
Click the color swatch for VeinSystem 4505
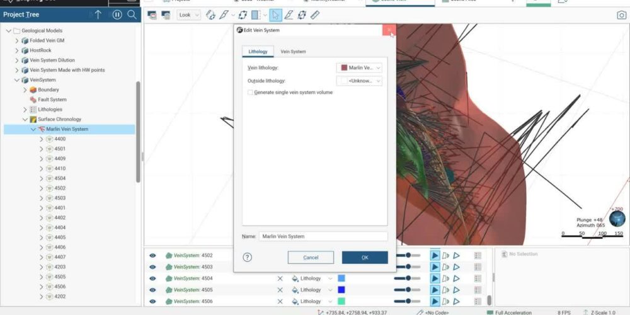[x=341, y=290]
